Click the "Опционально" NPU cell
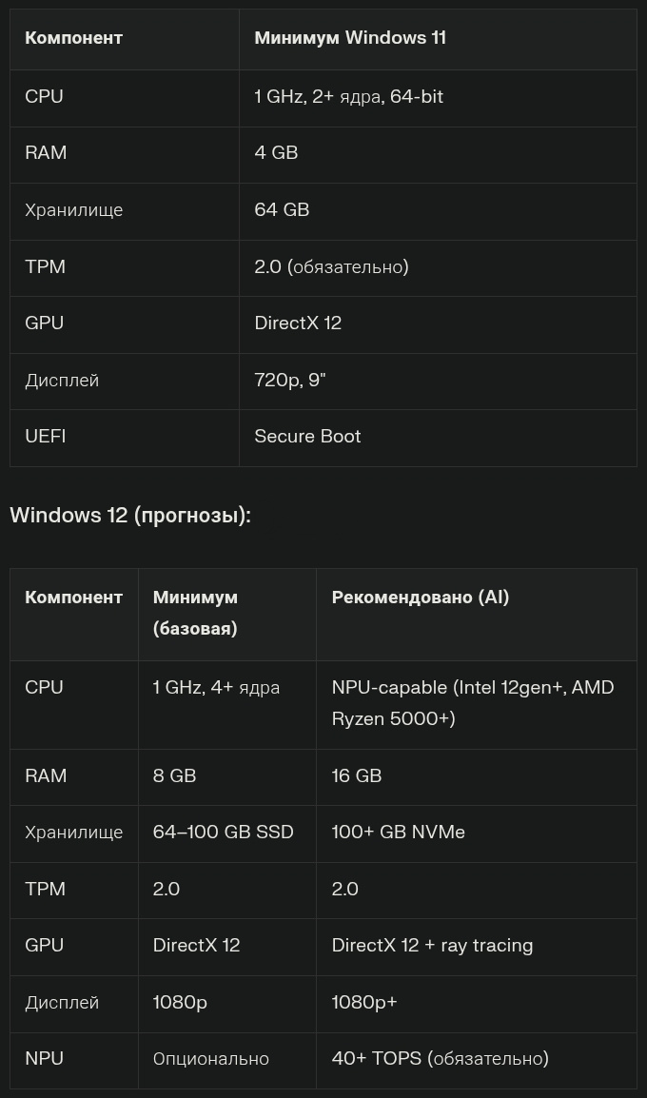Viewport: 647px width, 1098px height. [210, 1058]
